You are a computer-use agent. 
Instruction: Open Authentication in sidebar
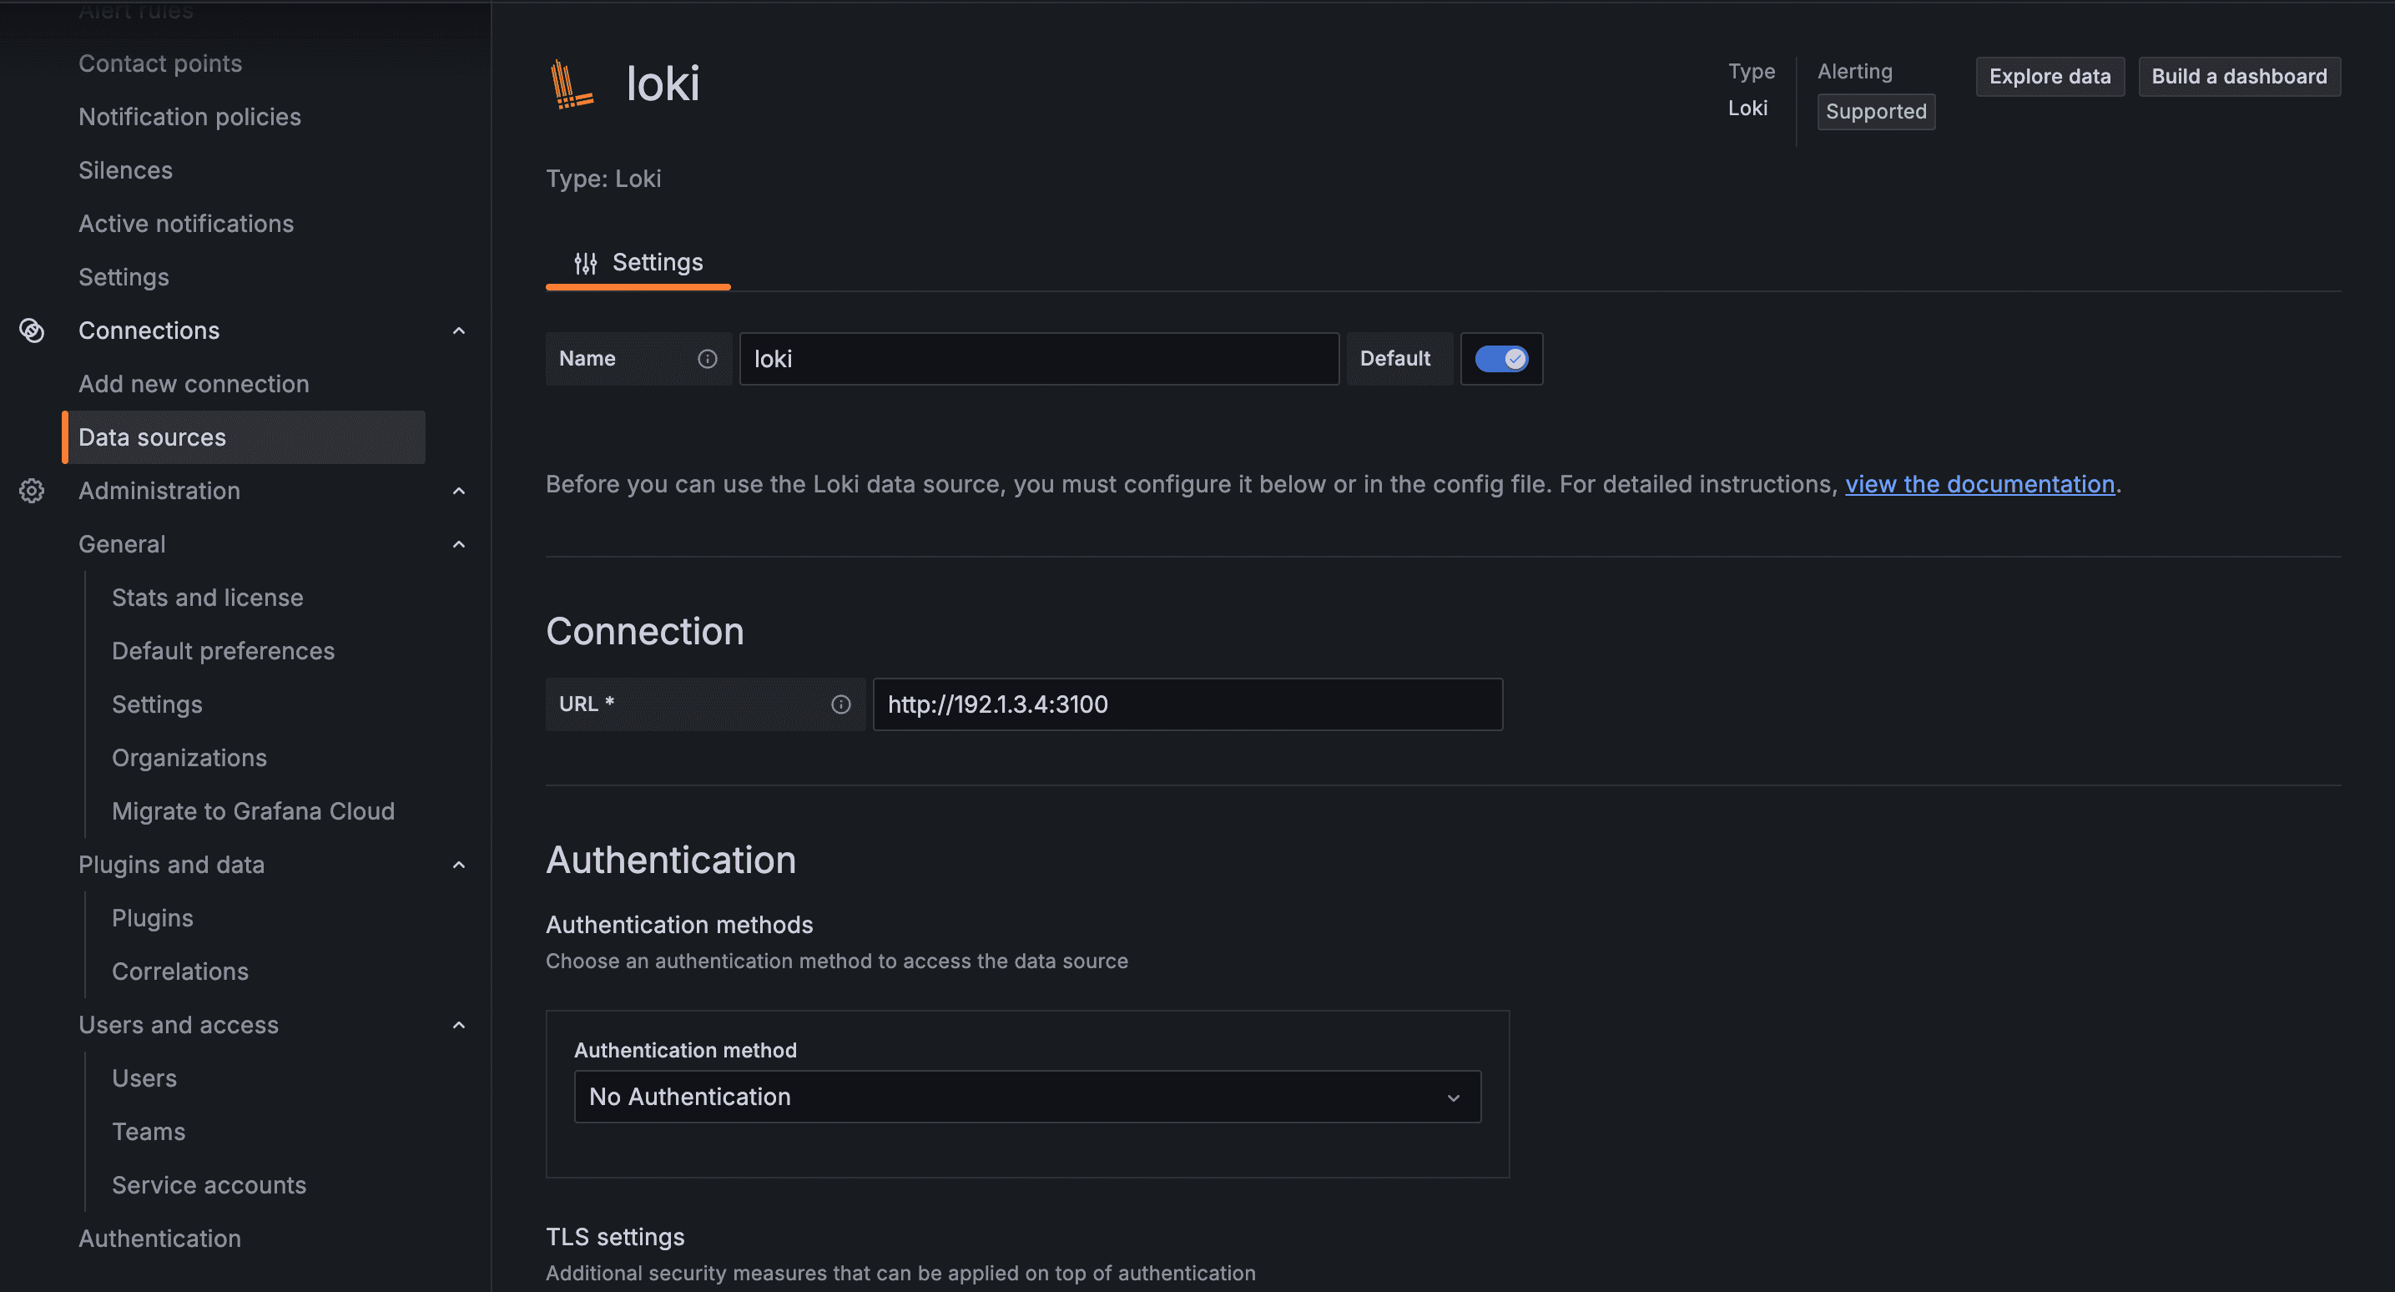coord(160,1238)
